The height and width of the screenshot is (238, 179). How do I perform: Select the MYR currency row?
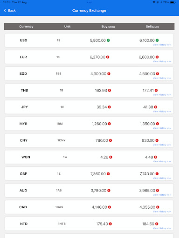pyautogui.click(x=89, y=124)
